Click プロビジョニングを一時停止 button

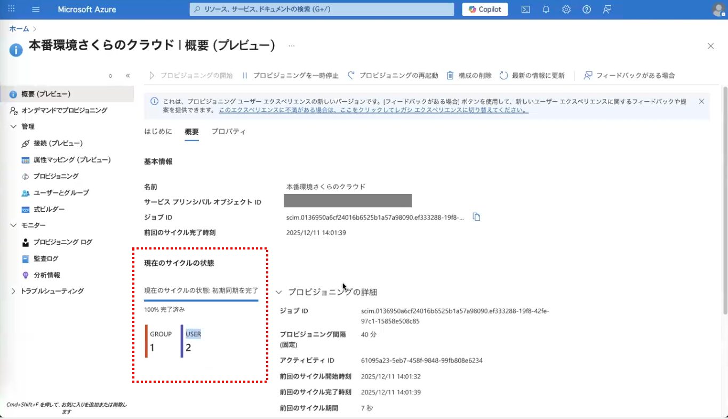(290, 76)
